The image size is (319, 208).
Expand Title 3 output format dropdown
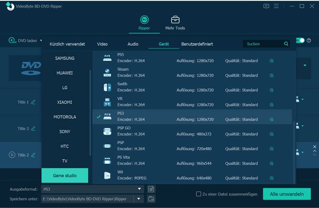(303, 126)
